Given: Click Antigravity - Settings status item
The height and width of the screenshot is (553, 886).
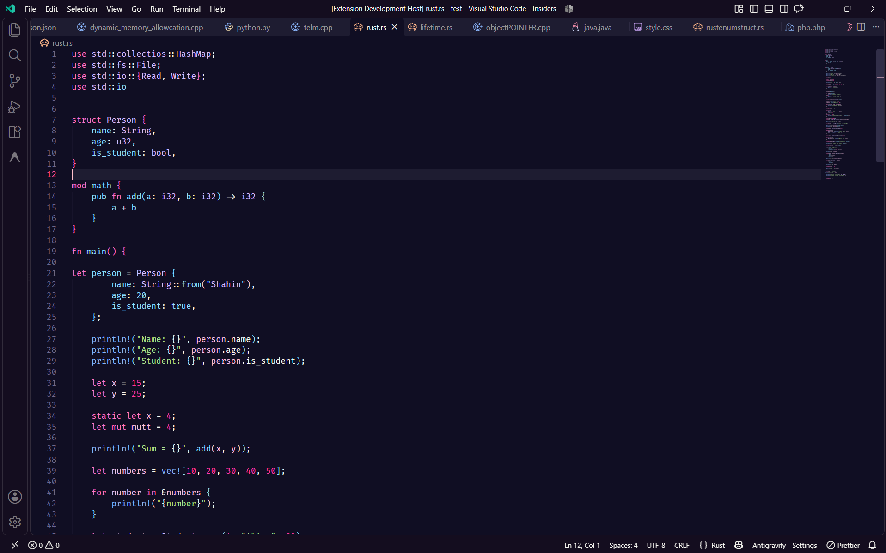Looking at the screenshot, I should click(x=784, y=545).
